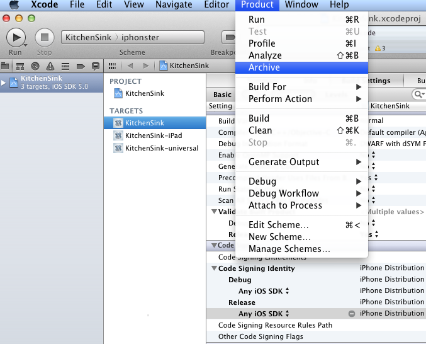Collapse the Code Signing Identity disclosure triangle

214,268
